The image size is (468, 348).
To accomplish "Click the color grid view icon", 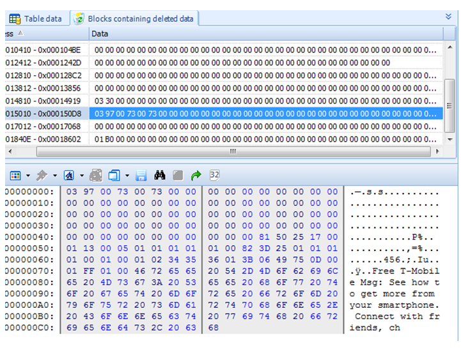I will pos(15,175).
